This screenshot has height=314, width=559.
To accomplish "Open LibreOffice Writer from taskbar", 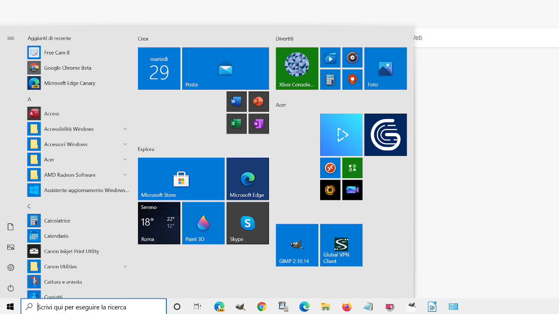I will coord(432,307).
